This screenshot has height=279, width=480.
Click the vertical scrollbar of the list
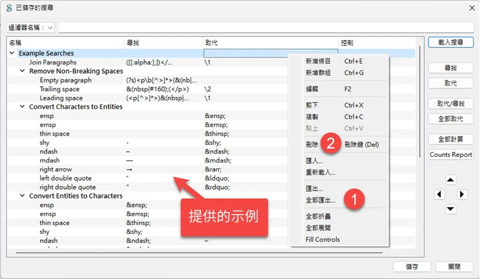420,101
